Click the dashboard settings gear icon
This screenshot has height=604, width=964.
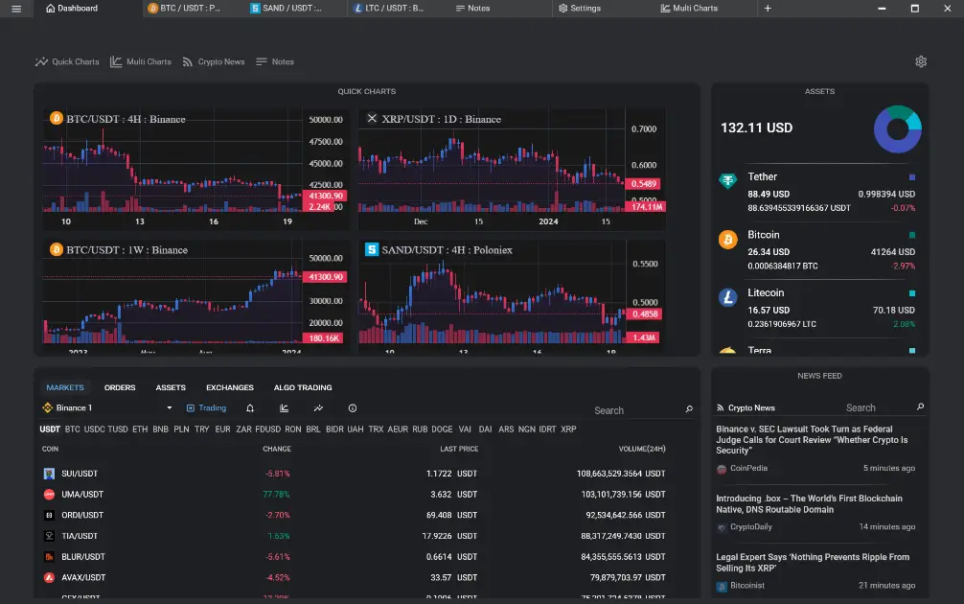pyautogui.click(x=921, y=61)
